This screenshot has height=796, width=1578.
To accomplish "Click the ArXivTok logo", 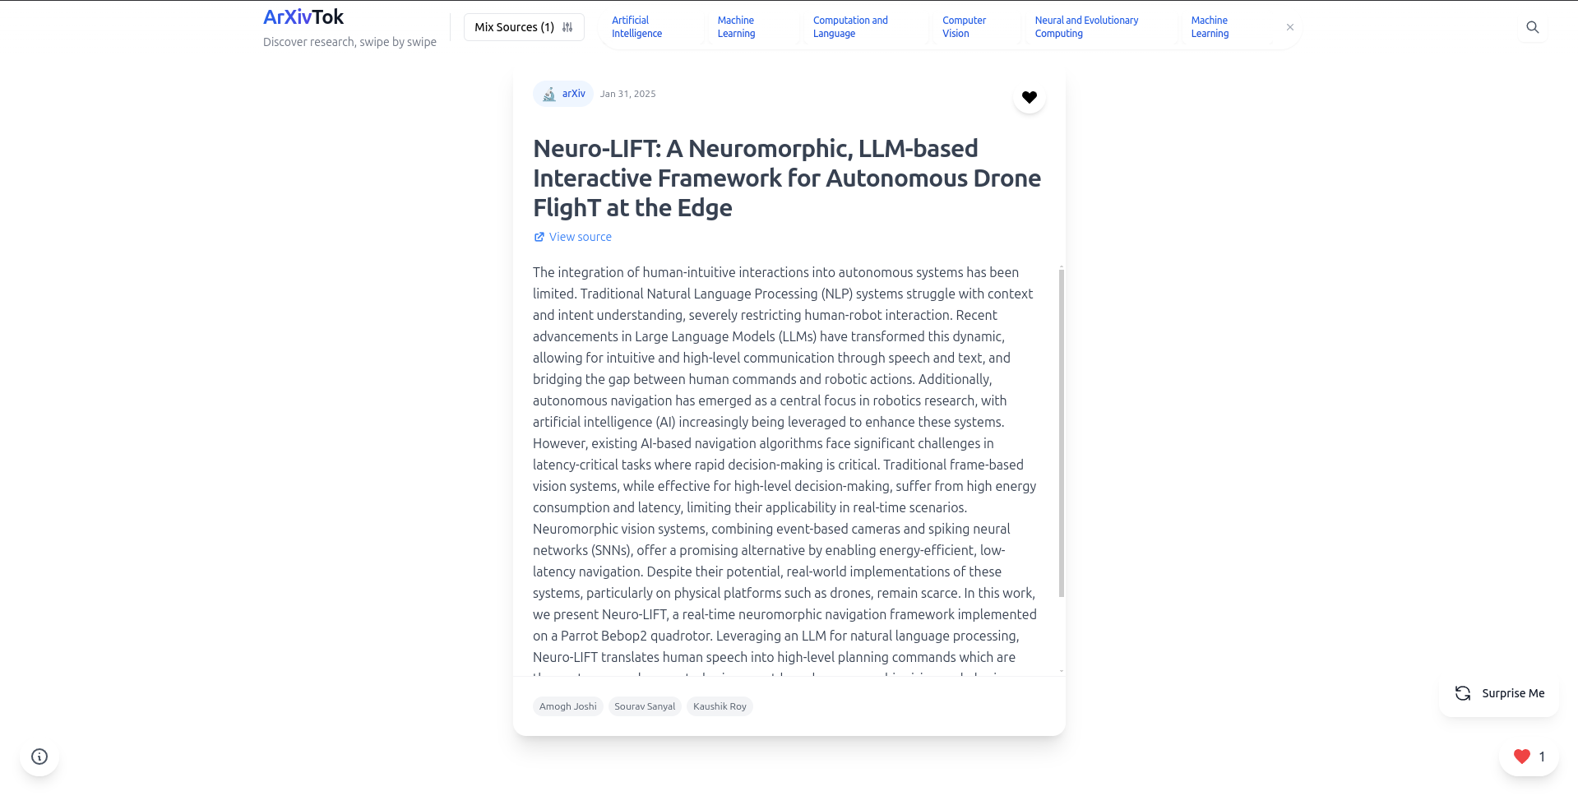I will pyautogui.click(x=303, y=17).
